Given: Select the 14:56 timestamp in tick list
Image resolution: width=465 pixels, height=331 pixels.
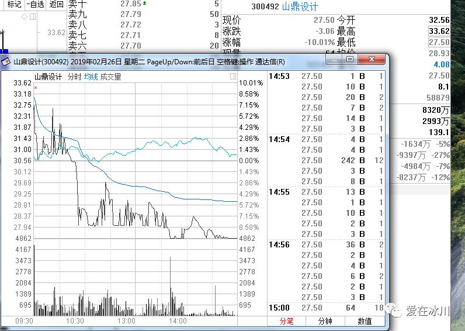Looking at the screenshot, I should [279, 244].
